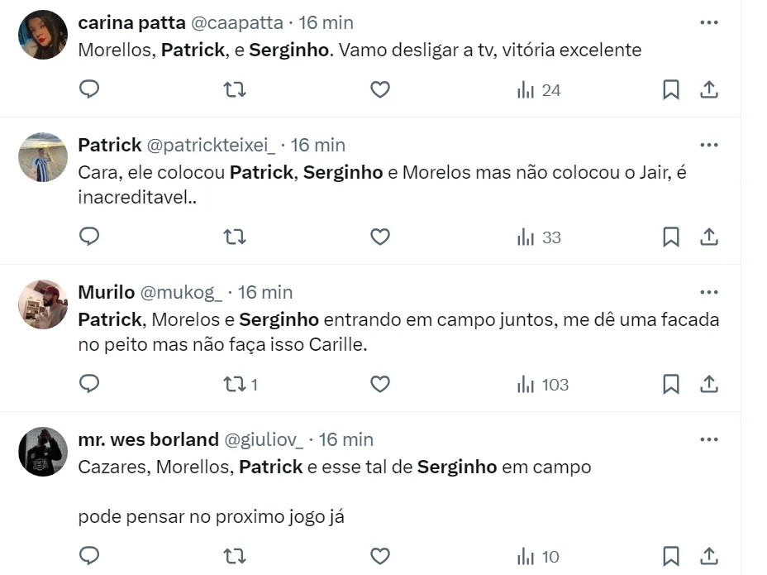Open more options on carina patta's tweet
The image size is (767, 575).
[x=708, y=23]
